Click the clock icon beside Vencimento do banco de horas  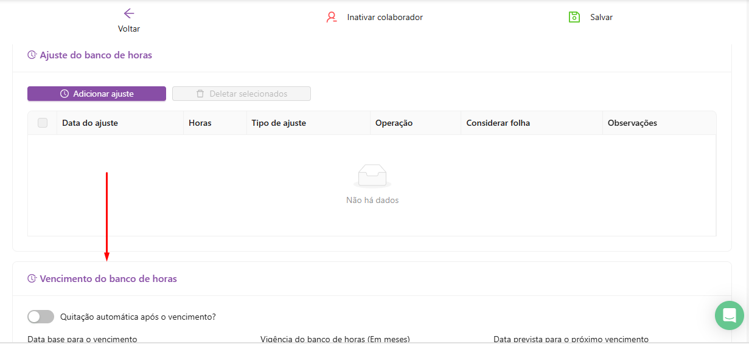[x=32, y=279]
